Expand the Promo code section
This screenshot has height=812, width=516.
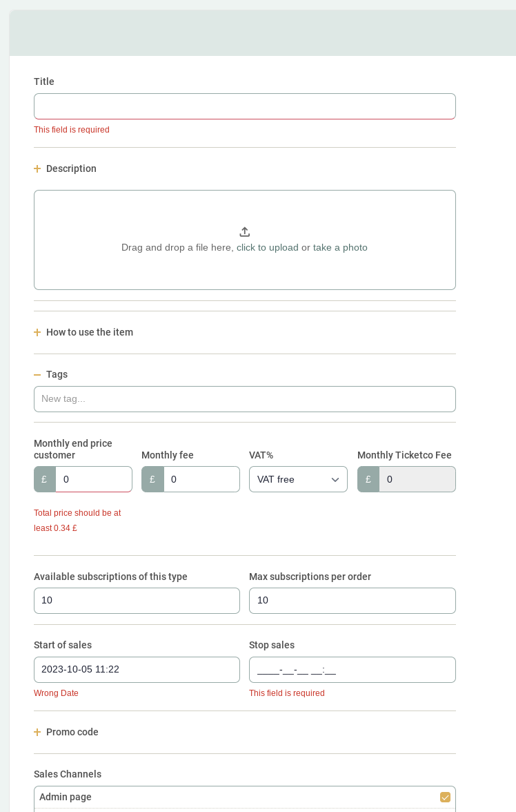72,732
